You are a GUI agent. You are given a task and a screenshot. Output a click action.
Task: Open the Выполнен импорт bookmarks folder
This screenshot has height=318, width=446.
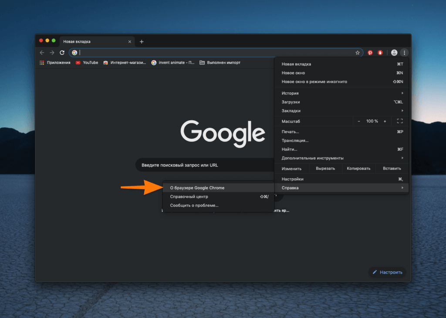click(x=220, y=63)
